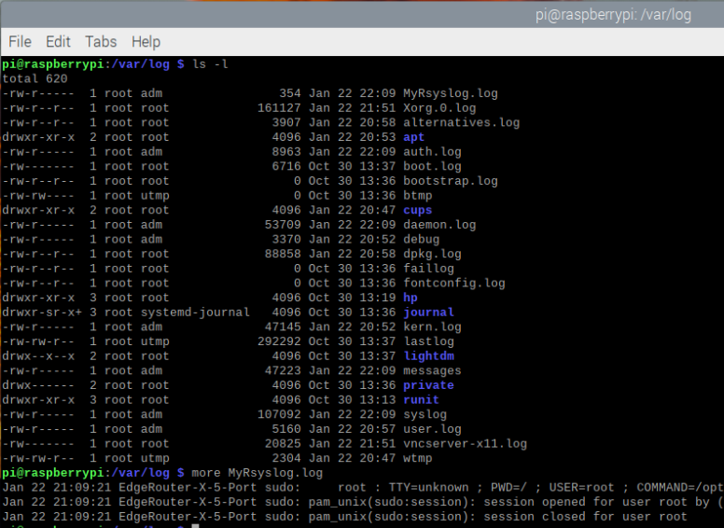Click the fontconfig.log filename

tap(453, 284)
